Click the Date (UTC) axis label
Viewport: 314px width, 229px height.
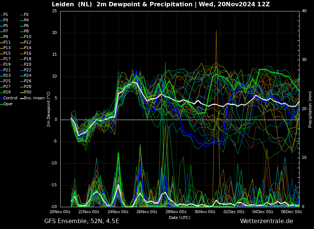pos(180,218)
